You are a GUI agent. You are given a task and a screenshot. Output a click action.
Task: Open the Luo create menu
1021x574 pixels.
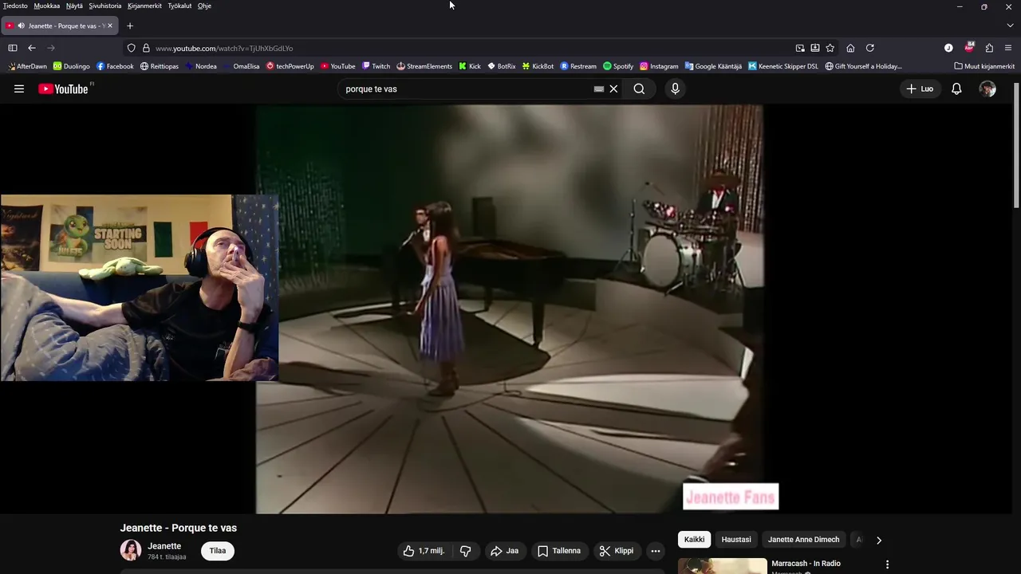pyautogui.click(x=920, y=89)
